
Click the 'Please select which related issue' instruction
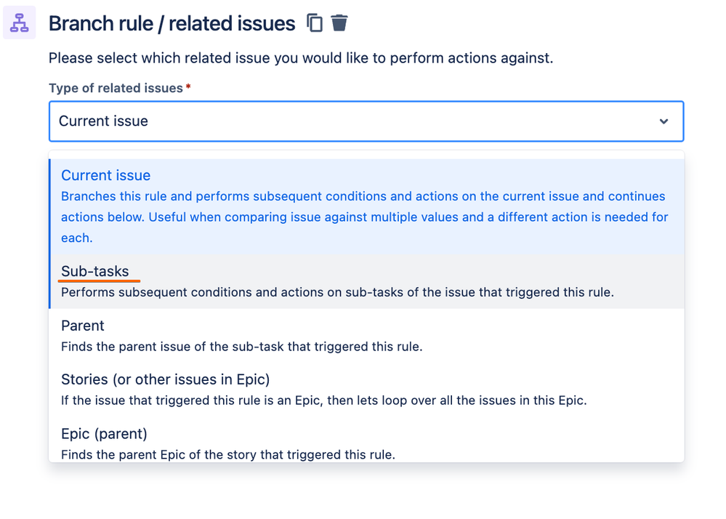point(301,58)
